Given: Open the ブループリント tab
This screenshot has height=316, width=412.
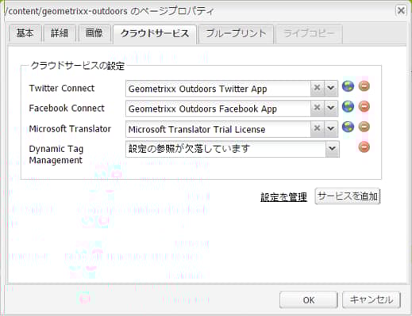Looking at the screenshot, I should point(236,33).
